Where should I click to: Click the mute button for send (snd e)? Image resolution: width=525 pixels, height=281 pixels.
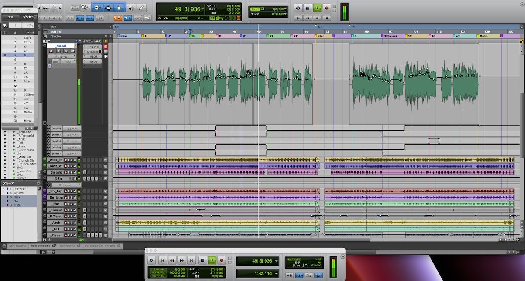72,128
